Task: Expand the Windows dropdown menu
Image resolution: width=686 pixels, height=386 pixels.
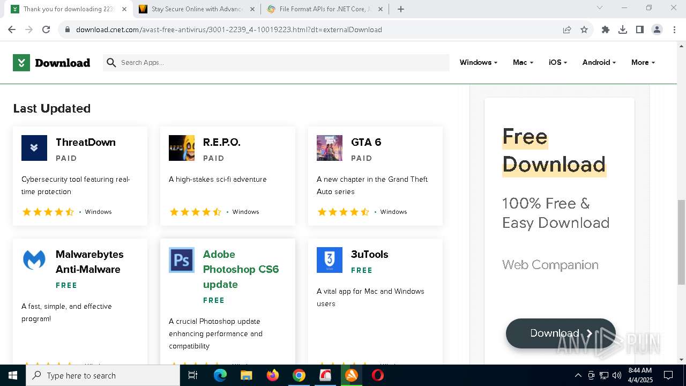Action: click(478, 63)
